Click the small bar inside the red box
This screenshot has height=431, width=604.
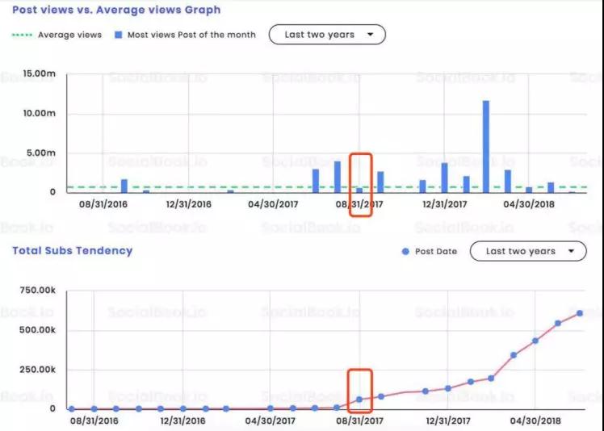(x=359, y=190)
